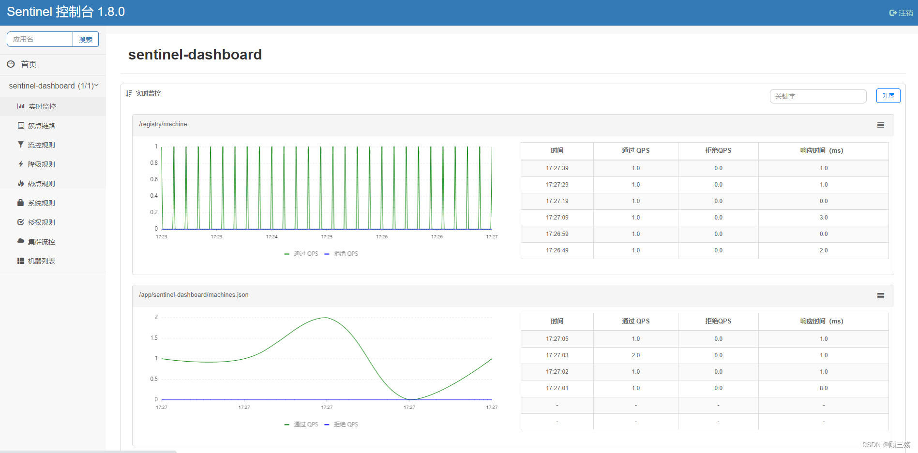Click the 流控规则 filter icon

click(x=21, y=145)
